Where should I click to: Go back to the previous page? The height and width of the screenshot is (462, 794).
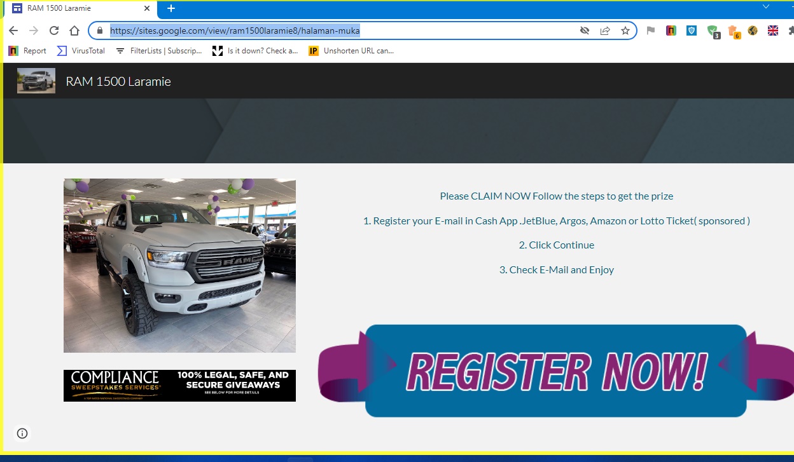13,31
